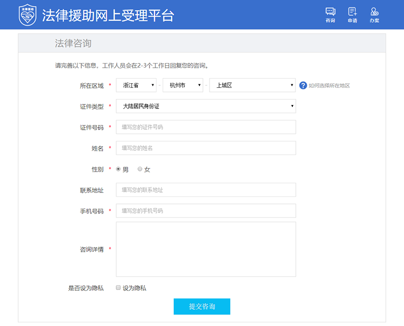Screen dimensions: 404x326
Task: Click the blue question mark help icon
Action: pos(303,85)
